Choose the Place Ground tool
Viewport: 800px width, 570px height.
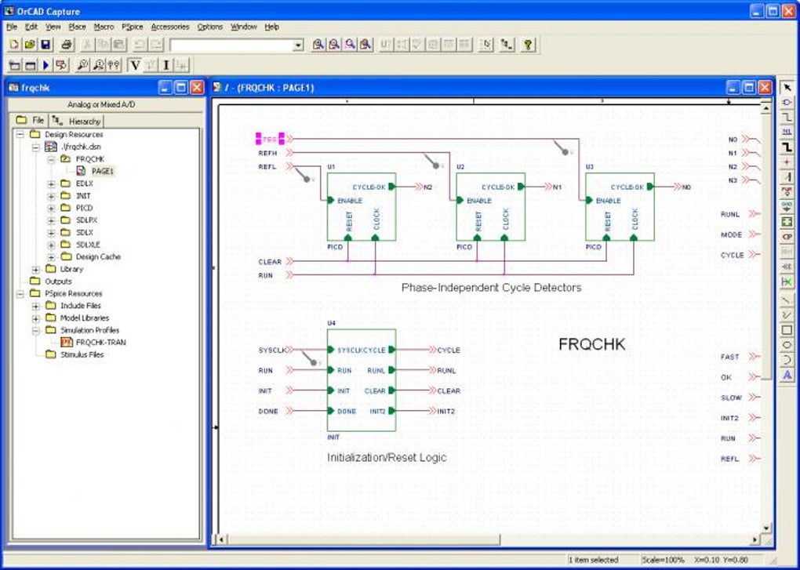tap(787, 207)
